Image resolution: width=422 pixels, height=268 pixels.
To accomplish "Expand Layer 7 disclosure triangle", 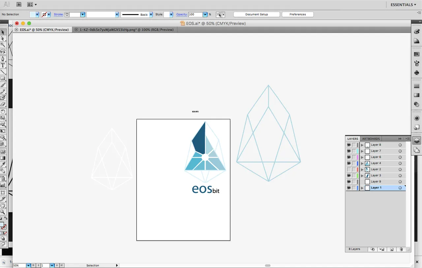I will tap(362, 151).
